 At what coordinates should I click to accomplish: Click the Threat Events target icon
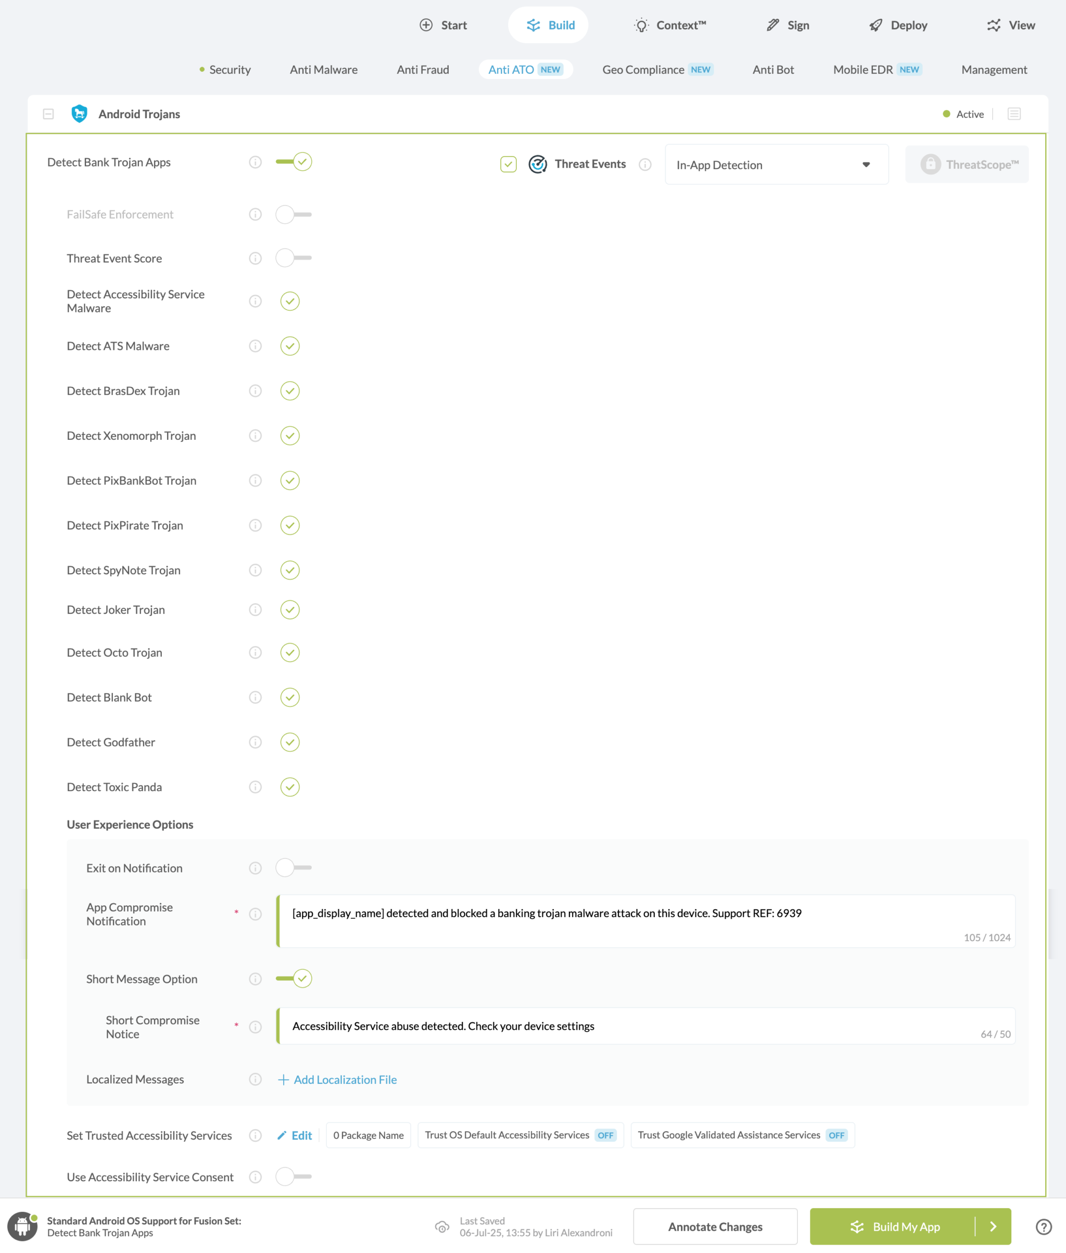(x=537, y=164)
